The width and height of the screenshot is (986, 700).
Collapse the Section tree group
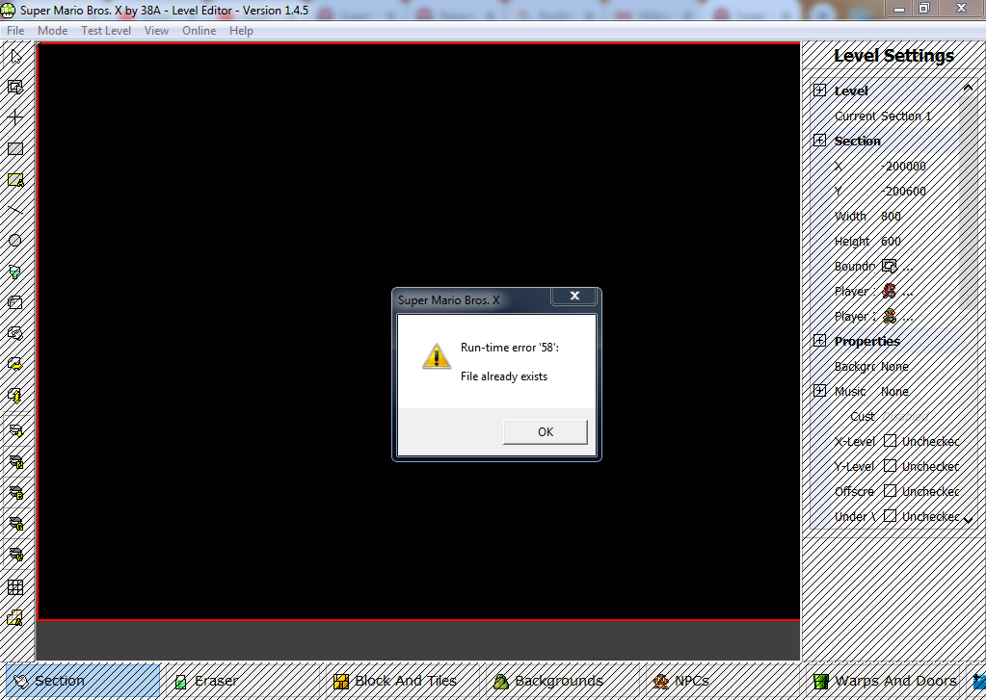click(x=820, y=141)
